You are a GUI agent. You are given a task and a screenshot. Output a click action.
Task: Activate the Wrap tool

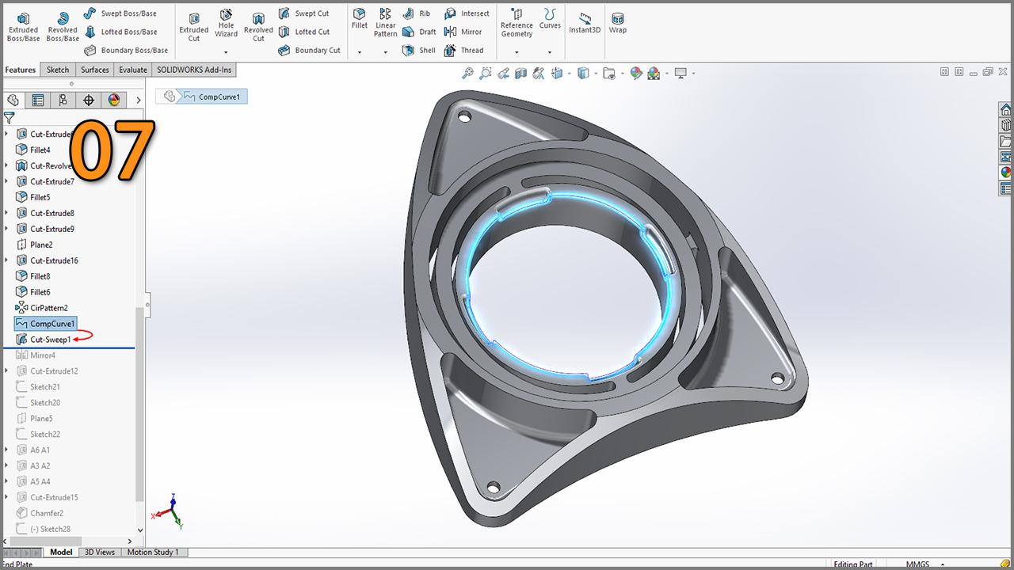(x=617, y=22)
